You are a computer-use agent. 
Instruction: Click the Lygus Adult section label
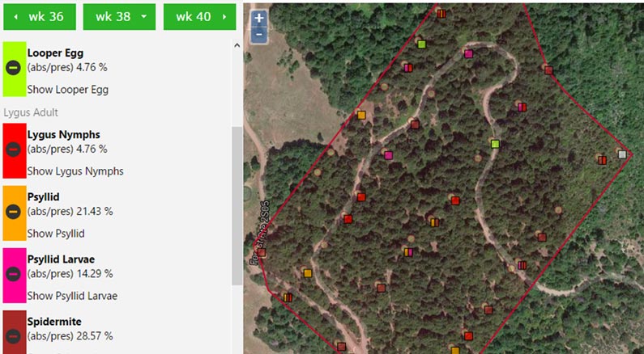(31, 112)
